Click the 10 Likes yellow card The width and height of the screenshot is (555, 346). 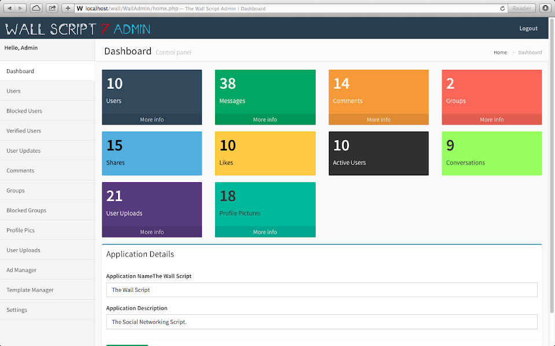pyautogui.click(x=265, y=153)
